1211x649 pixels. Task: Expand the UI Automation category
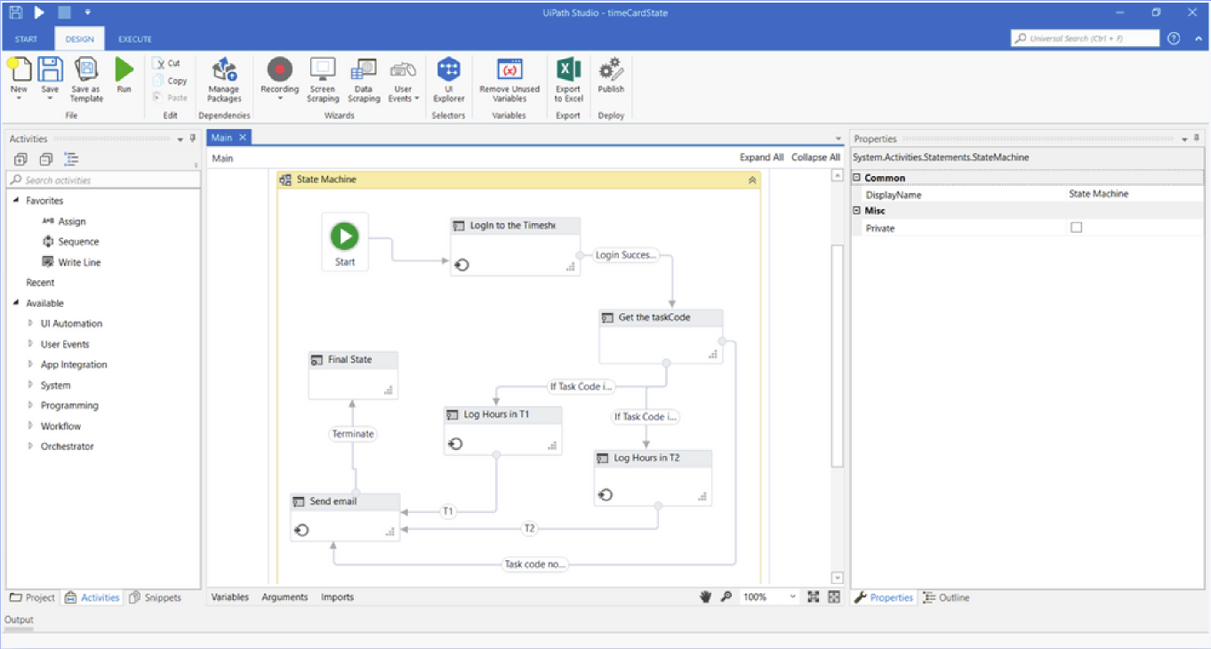(30, 324)
